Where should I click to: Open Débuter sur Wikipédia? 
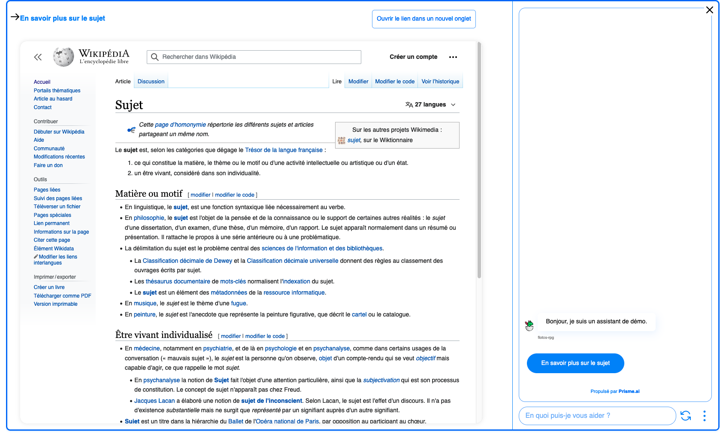tap(59, 132)
